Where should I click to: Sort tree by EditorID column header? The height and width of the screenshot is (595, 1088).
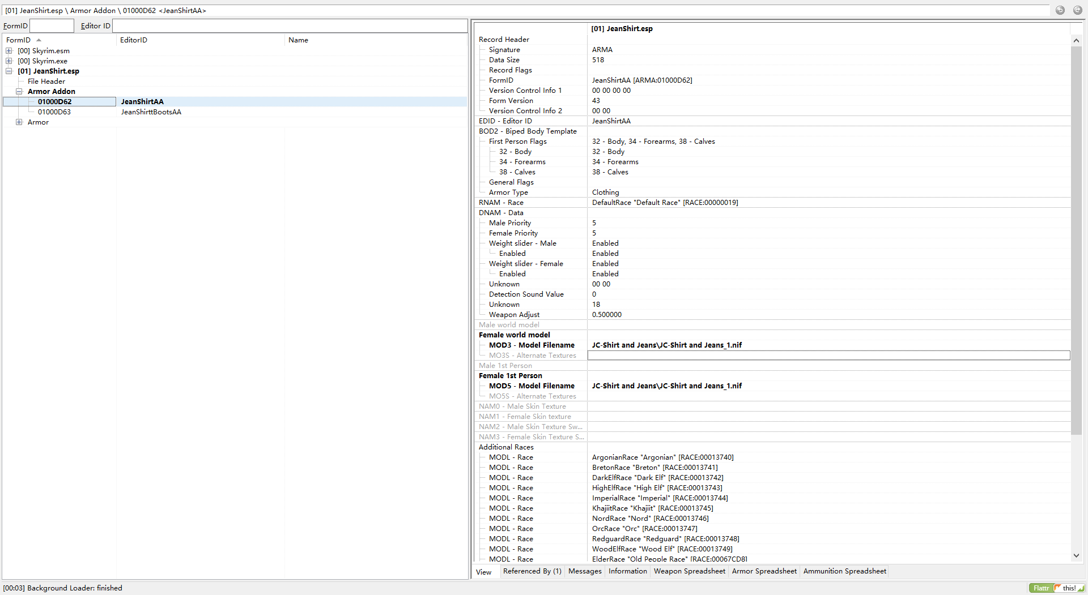tap(201, 40)
